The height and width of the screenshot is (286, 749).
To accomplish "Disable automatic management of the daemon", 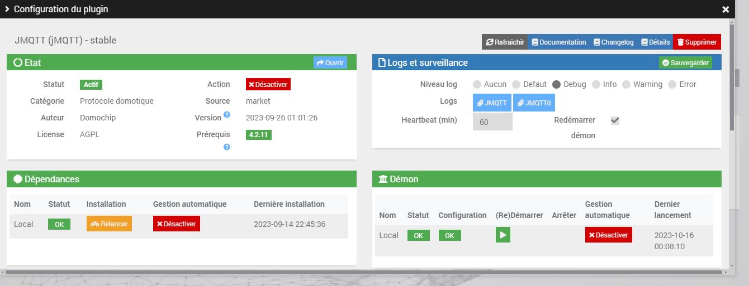I will pyautogui.click(x=608, y=235).
